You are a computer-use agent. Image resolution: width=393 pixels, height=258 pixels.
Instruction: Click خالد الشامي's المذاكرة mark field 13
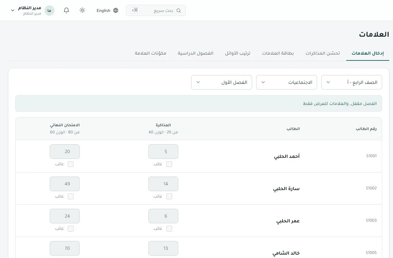[163, 248]
